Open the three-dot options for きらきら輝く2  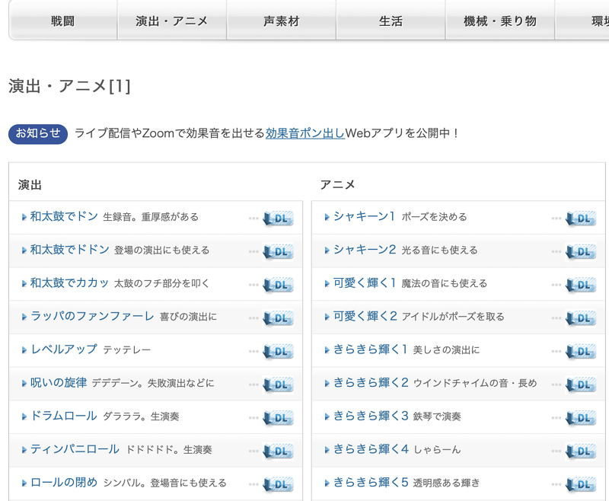556,385
